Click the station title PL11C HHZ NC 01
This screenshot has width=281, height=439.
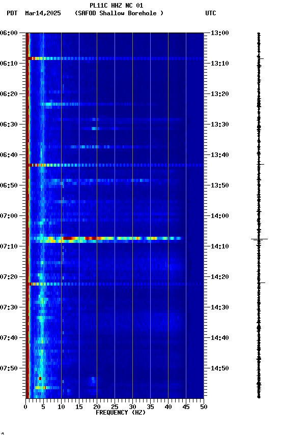[x=116, y=6]
